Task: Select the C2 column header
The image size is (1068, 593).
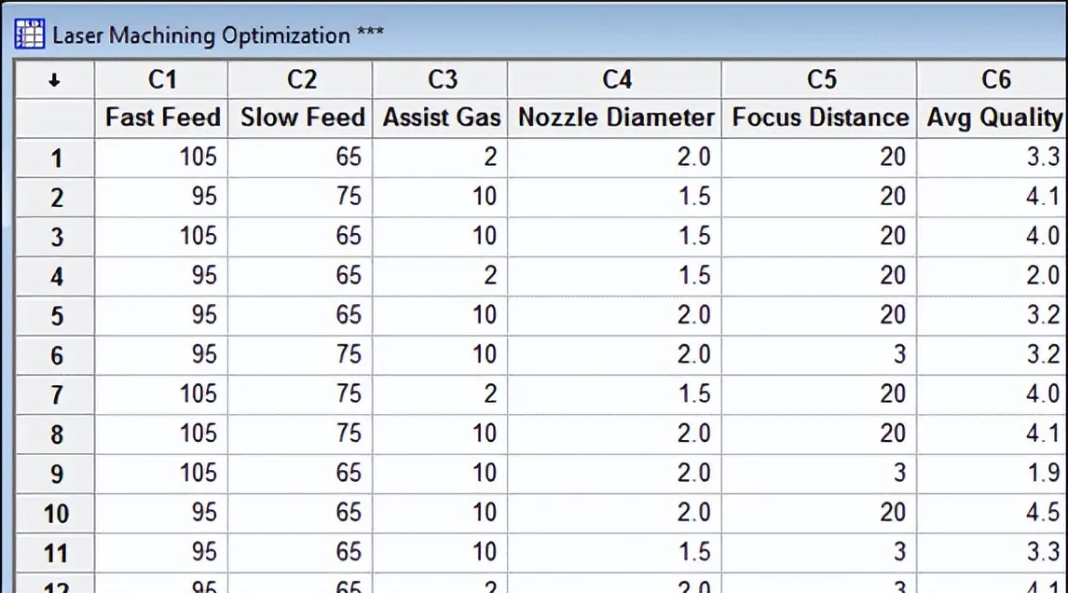Action: point(300,80)
